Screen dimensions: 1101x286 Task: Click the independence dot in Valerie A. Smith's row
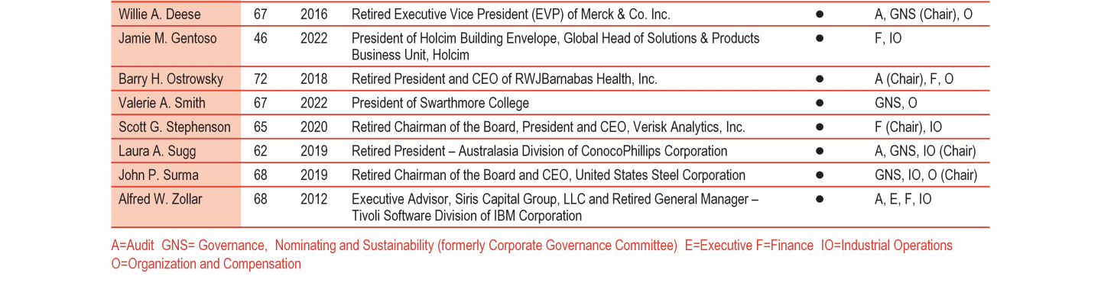tap(820, 104)
